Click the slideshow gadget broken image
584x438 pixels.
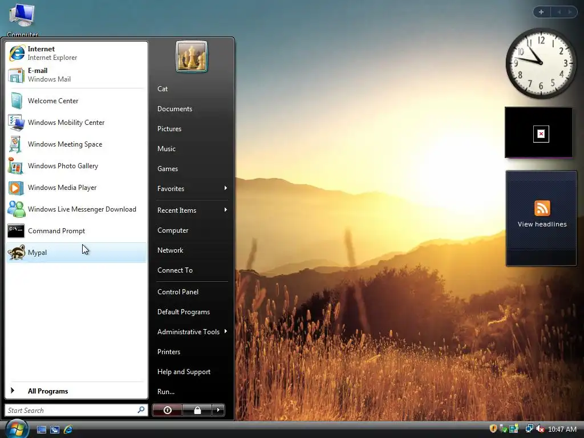pyautogui.click(x=541, y=134)
